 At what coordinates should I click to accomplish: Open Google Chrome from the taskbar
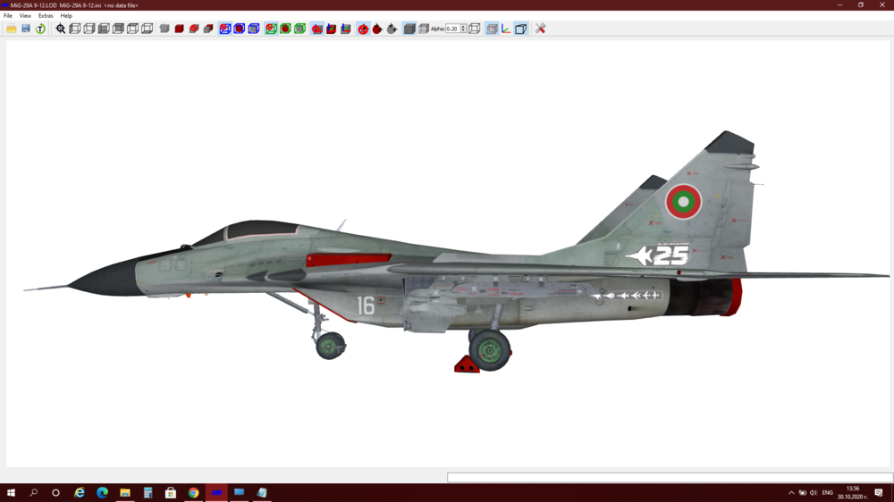(x=193, y=493)
